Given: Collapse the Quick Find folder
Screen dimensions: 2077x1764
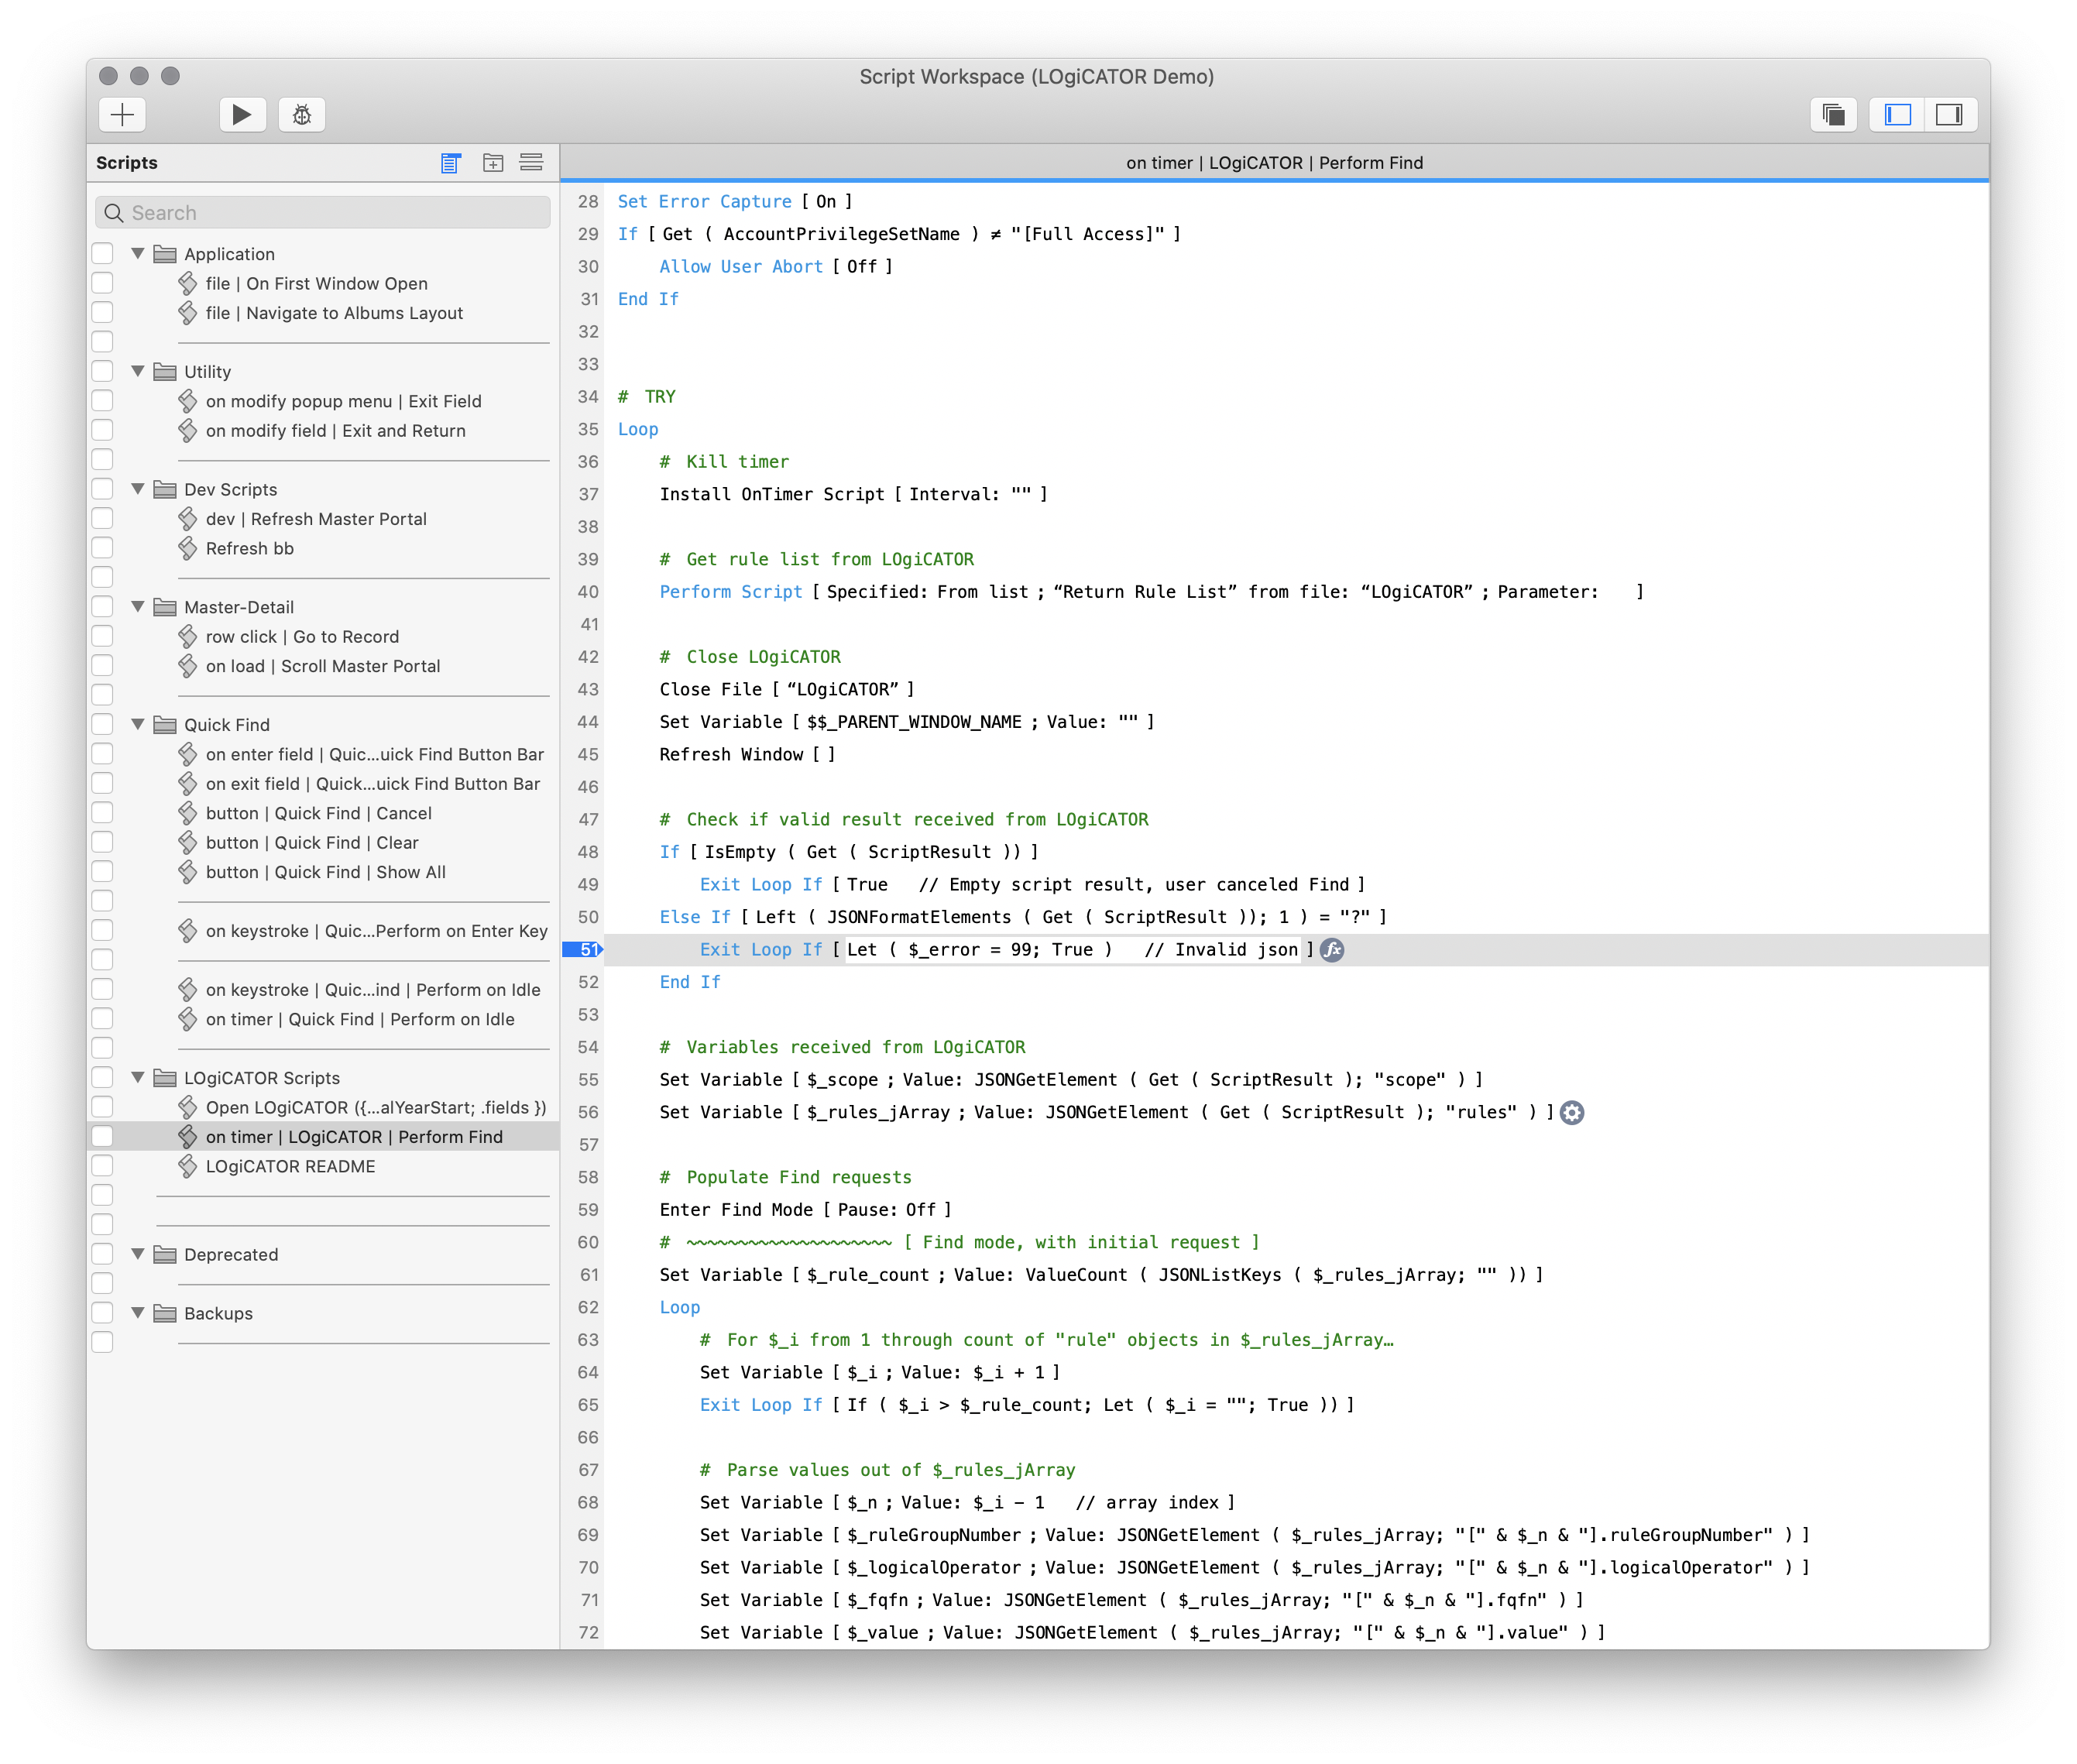Looking at the screenshot, I should pyautogui.click(x=137, y=724).
